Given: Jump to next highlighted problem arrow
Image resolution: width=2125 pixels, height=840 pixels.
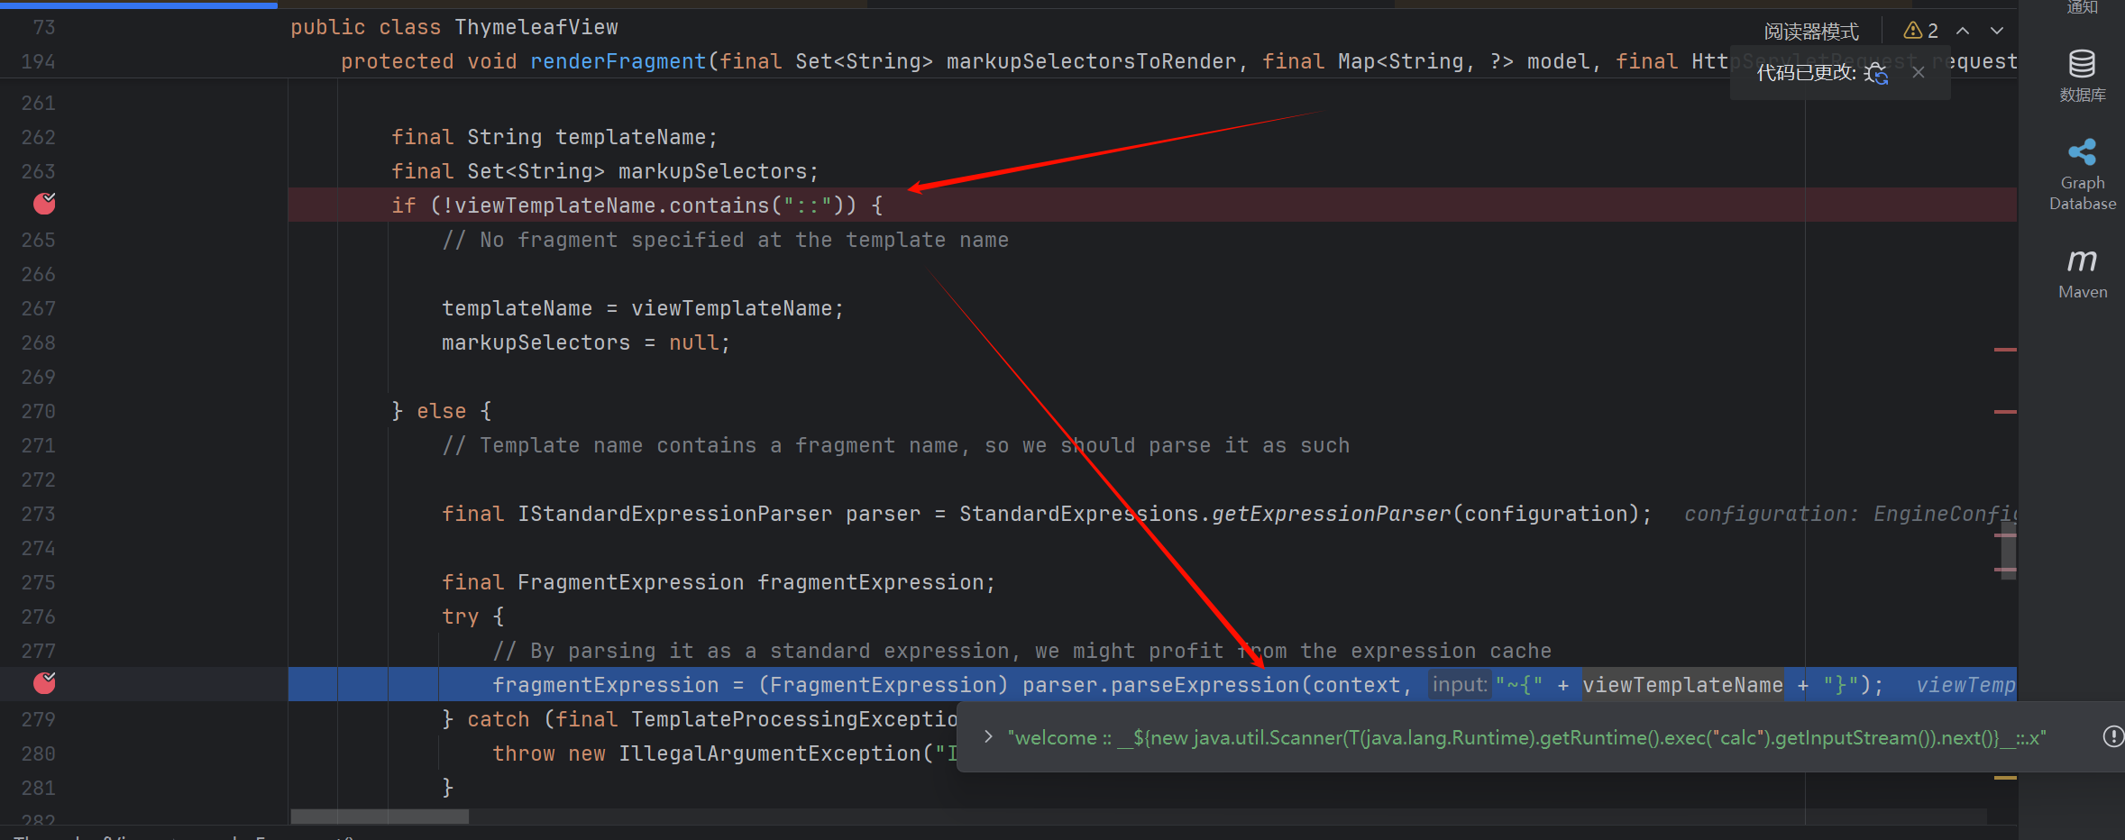Looking at the screenshot, I should tap(1997, 31).
